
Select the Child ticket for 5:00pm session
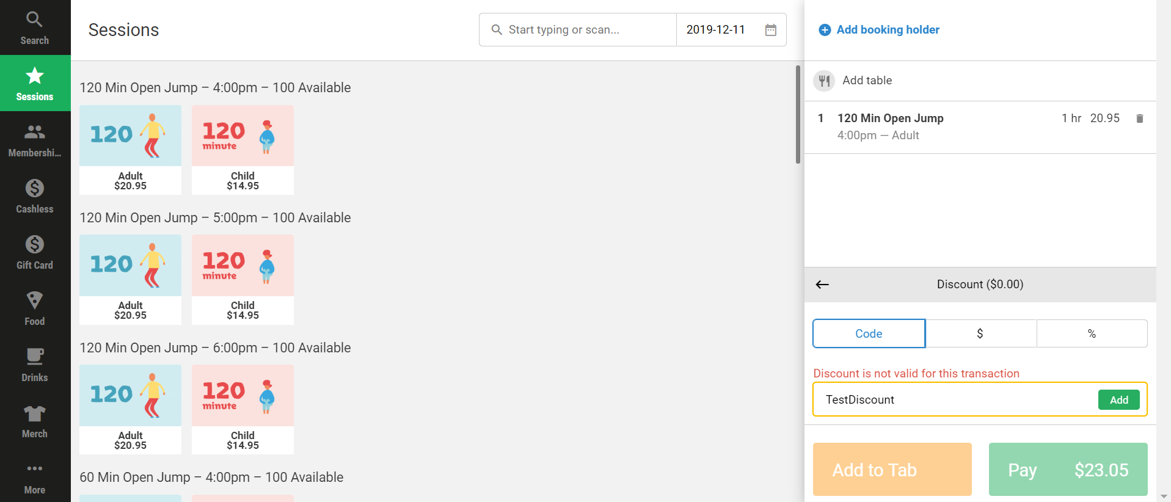click(x=243, y=279)
